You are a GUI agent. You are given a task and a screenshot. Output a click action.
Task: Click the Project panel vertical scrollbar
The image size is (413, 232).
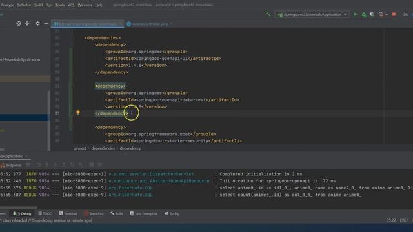pyautogui.click(x=49, y=120)
